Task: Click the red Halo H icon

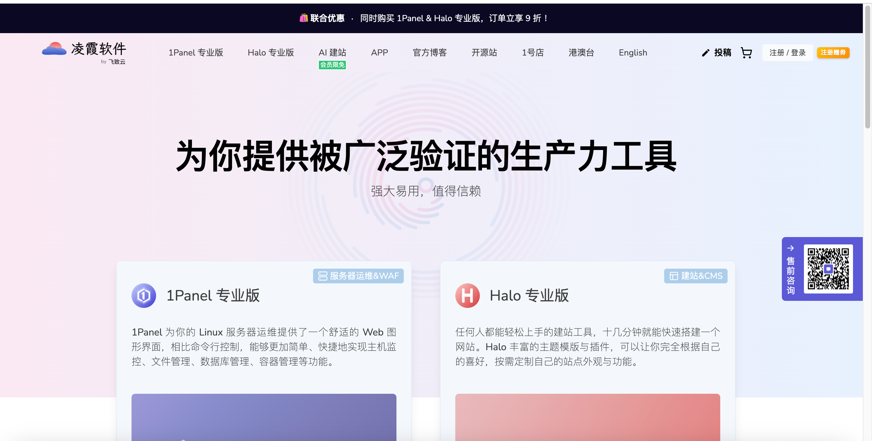Action: click(x=467, y=295)
